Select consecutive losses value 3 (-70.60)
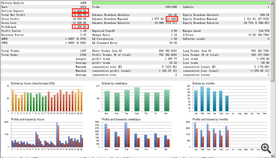 coord(262,67)
